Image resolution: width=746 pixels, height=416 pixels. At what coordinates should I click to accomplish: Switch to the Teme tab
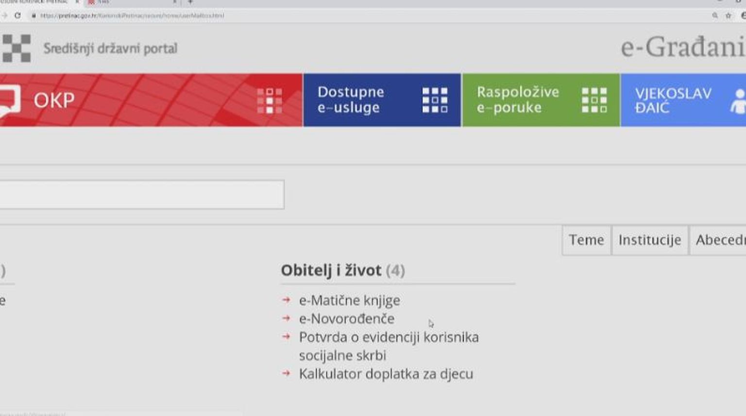(586, 240)
